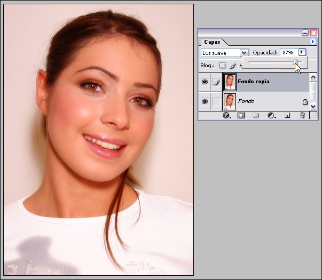The height and width of the screenshot is (280, 322).
Task: Click the opacity slider handle
Action: (x=295, y=63)
